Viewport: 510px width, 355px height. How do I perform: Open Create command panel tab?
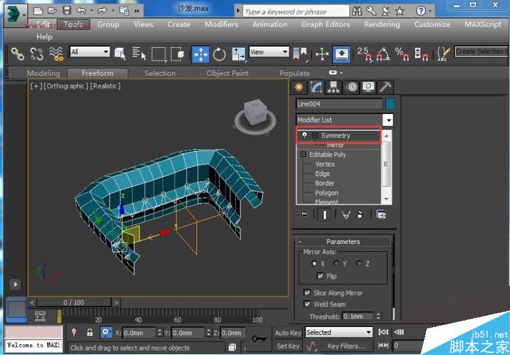tap(298, 87)
